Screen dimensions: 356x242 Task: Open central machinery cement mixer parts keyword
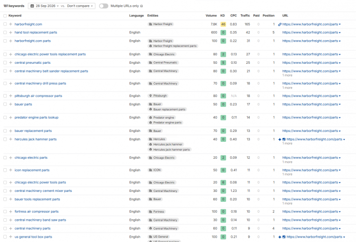click(x=43, y=191)
